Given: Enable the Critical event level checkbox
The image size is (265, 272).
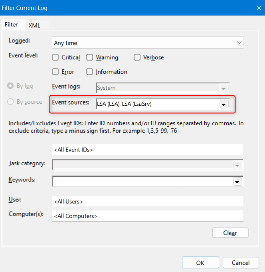Looking at the screenshot, I should (55, 57).
